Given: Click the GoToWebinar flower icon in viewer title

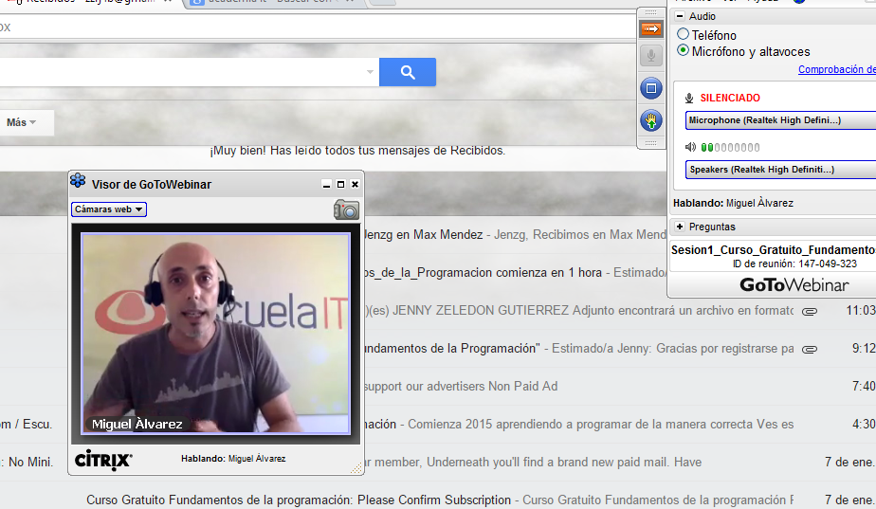Looking at the screenshot, I should pos(78,183).
